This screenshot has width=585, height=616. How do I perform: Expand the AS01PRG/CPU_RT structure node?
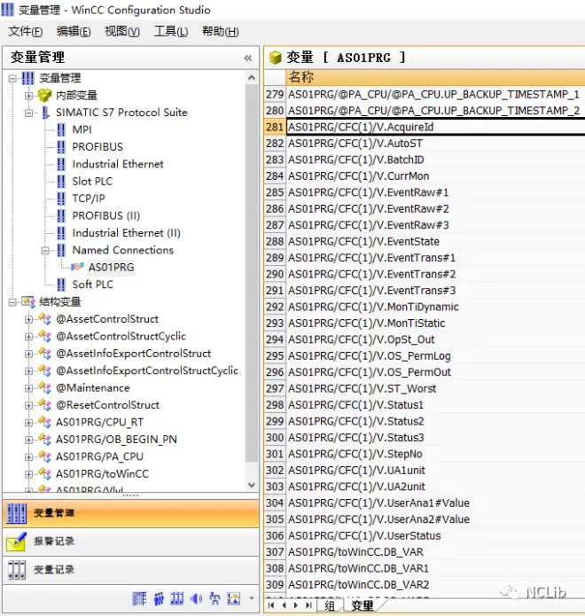pos(28,423)
